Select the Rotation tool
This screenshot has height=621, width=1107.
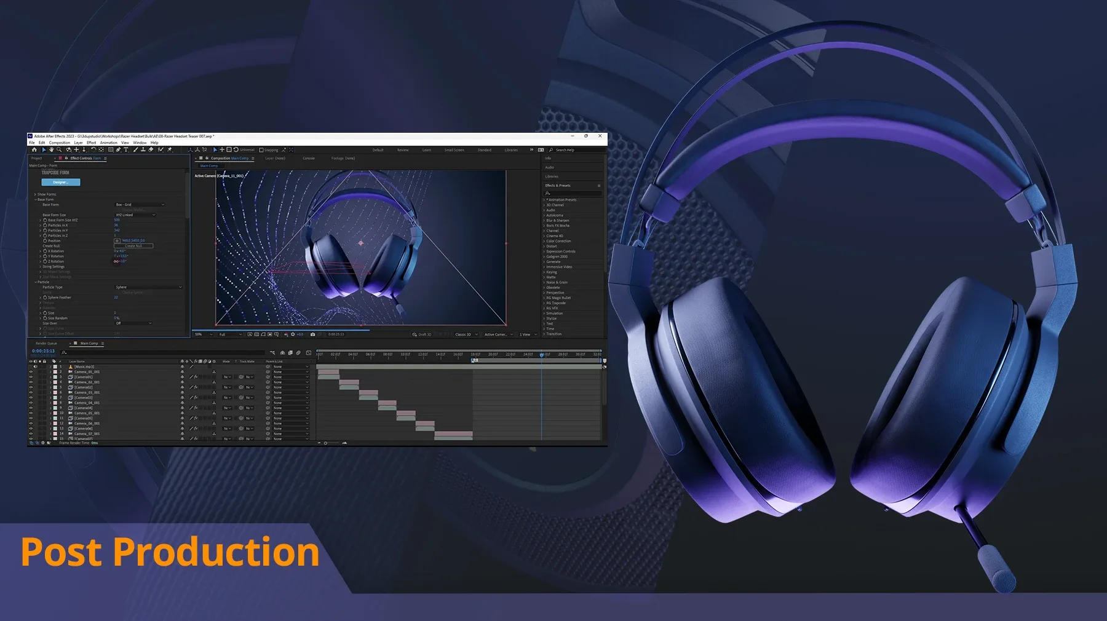click(93, 150)
